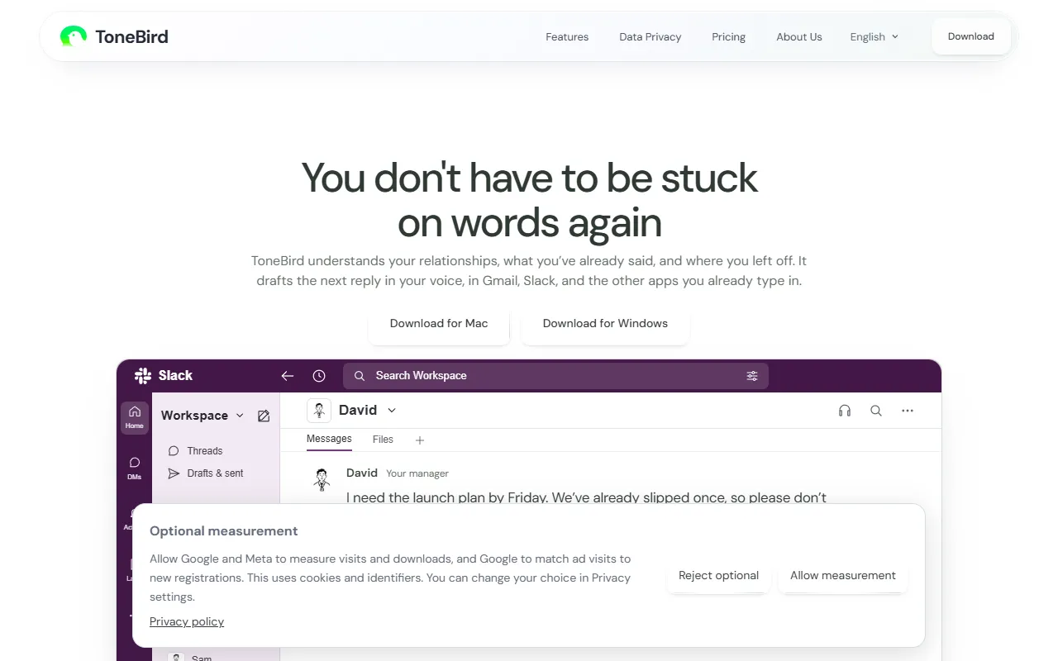
Task: Expand the Workspace dropdown chevron
Action: click(240, 416)
